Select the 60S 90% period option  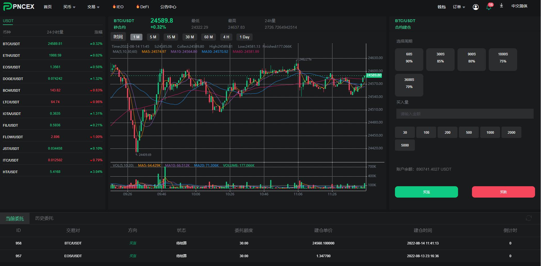tap(409, 60)
